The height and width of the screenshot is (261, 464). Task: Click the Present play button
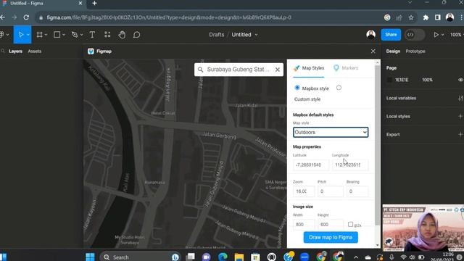click(x=436, y=35)
